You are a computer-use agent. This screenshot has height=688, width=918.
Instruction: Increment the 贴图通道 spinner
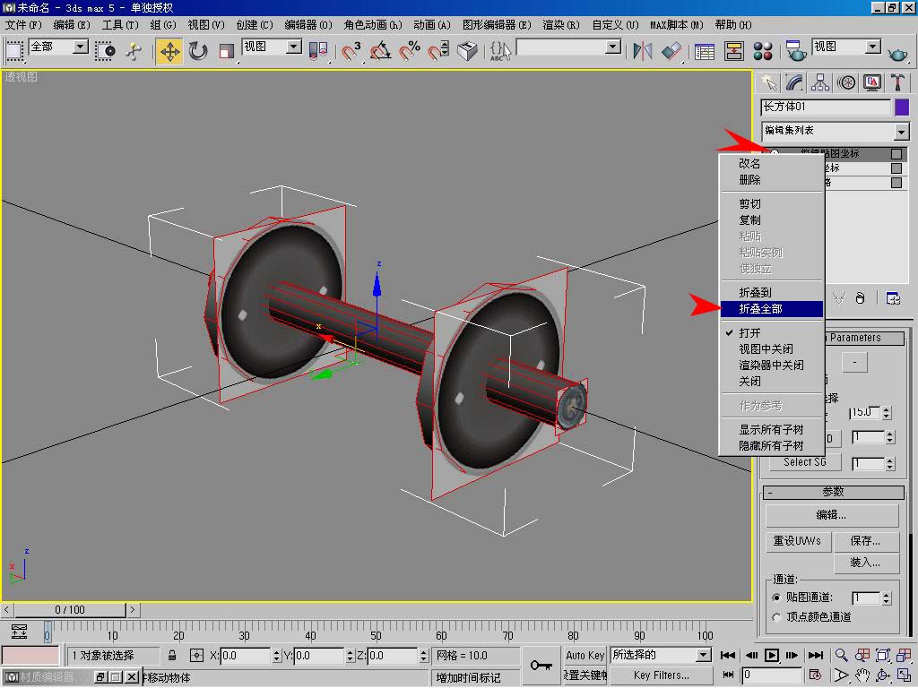tap(887, 595)
